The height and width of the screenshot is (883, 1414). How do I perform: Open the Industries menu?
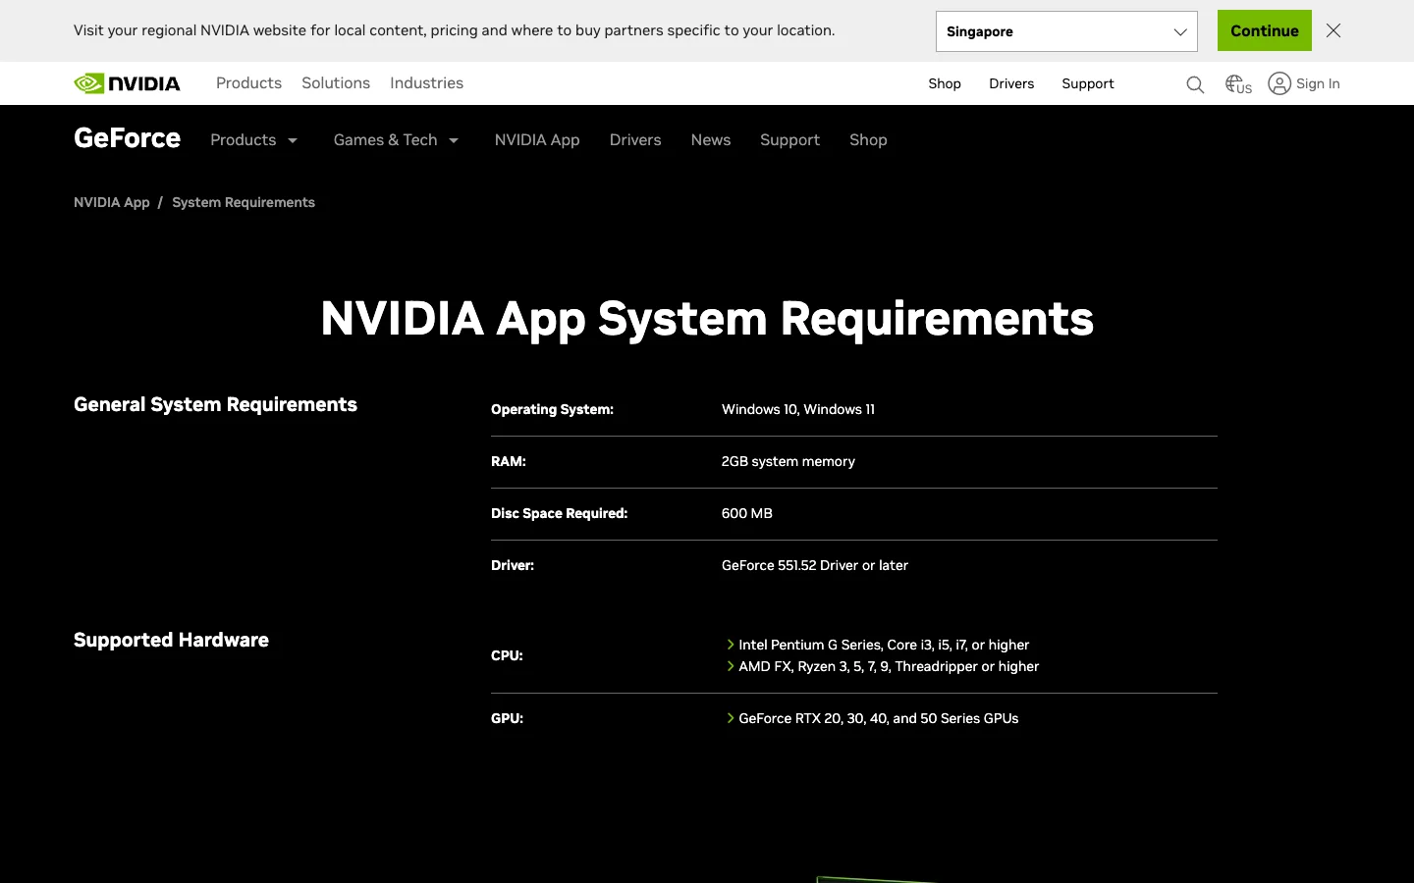click(x=426, y=83)
